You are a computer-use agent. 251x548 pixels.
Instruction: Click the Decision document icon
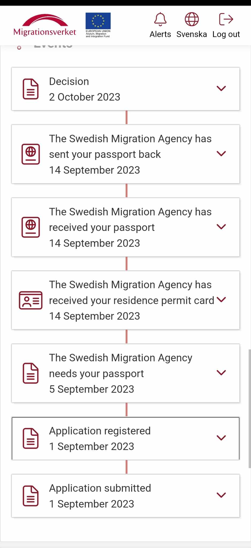(x=31, y=89)
